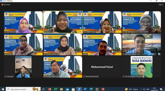
Task: Select Nurmalasari's video tile
Action: coord(23,22)
